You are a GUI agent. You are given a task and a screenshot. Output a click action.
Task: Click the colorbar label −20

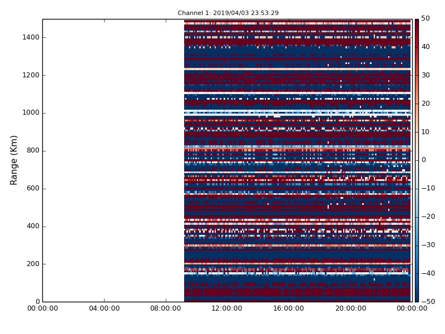click(428, 217)
